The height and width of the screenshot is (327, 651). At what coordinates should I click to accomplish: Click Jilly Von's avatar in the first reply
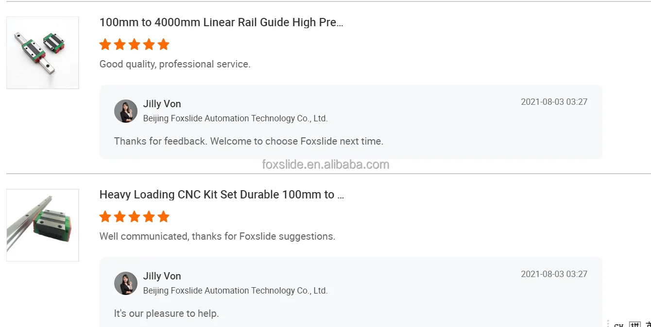(x=126, y=111)
